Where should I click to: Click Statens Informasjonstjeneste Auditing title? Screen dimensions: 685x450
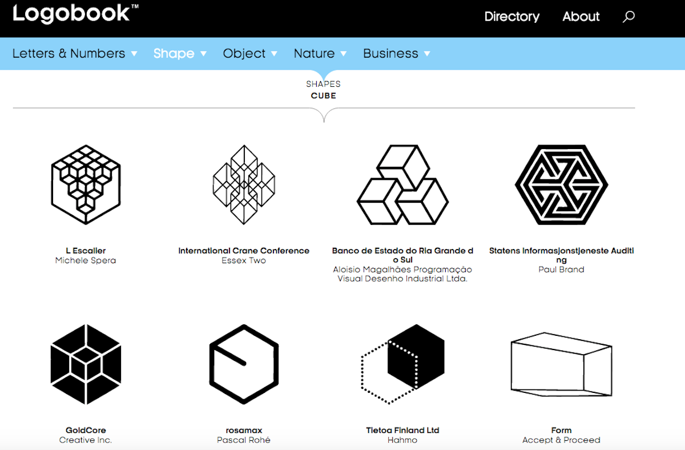[562, 255]
